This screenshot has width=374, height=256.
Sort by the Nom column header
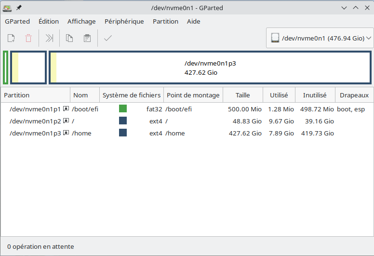coord(85,95)
